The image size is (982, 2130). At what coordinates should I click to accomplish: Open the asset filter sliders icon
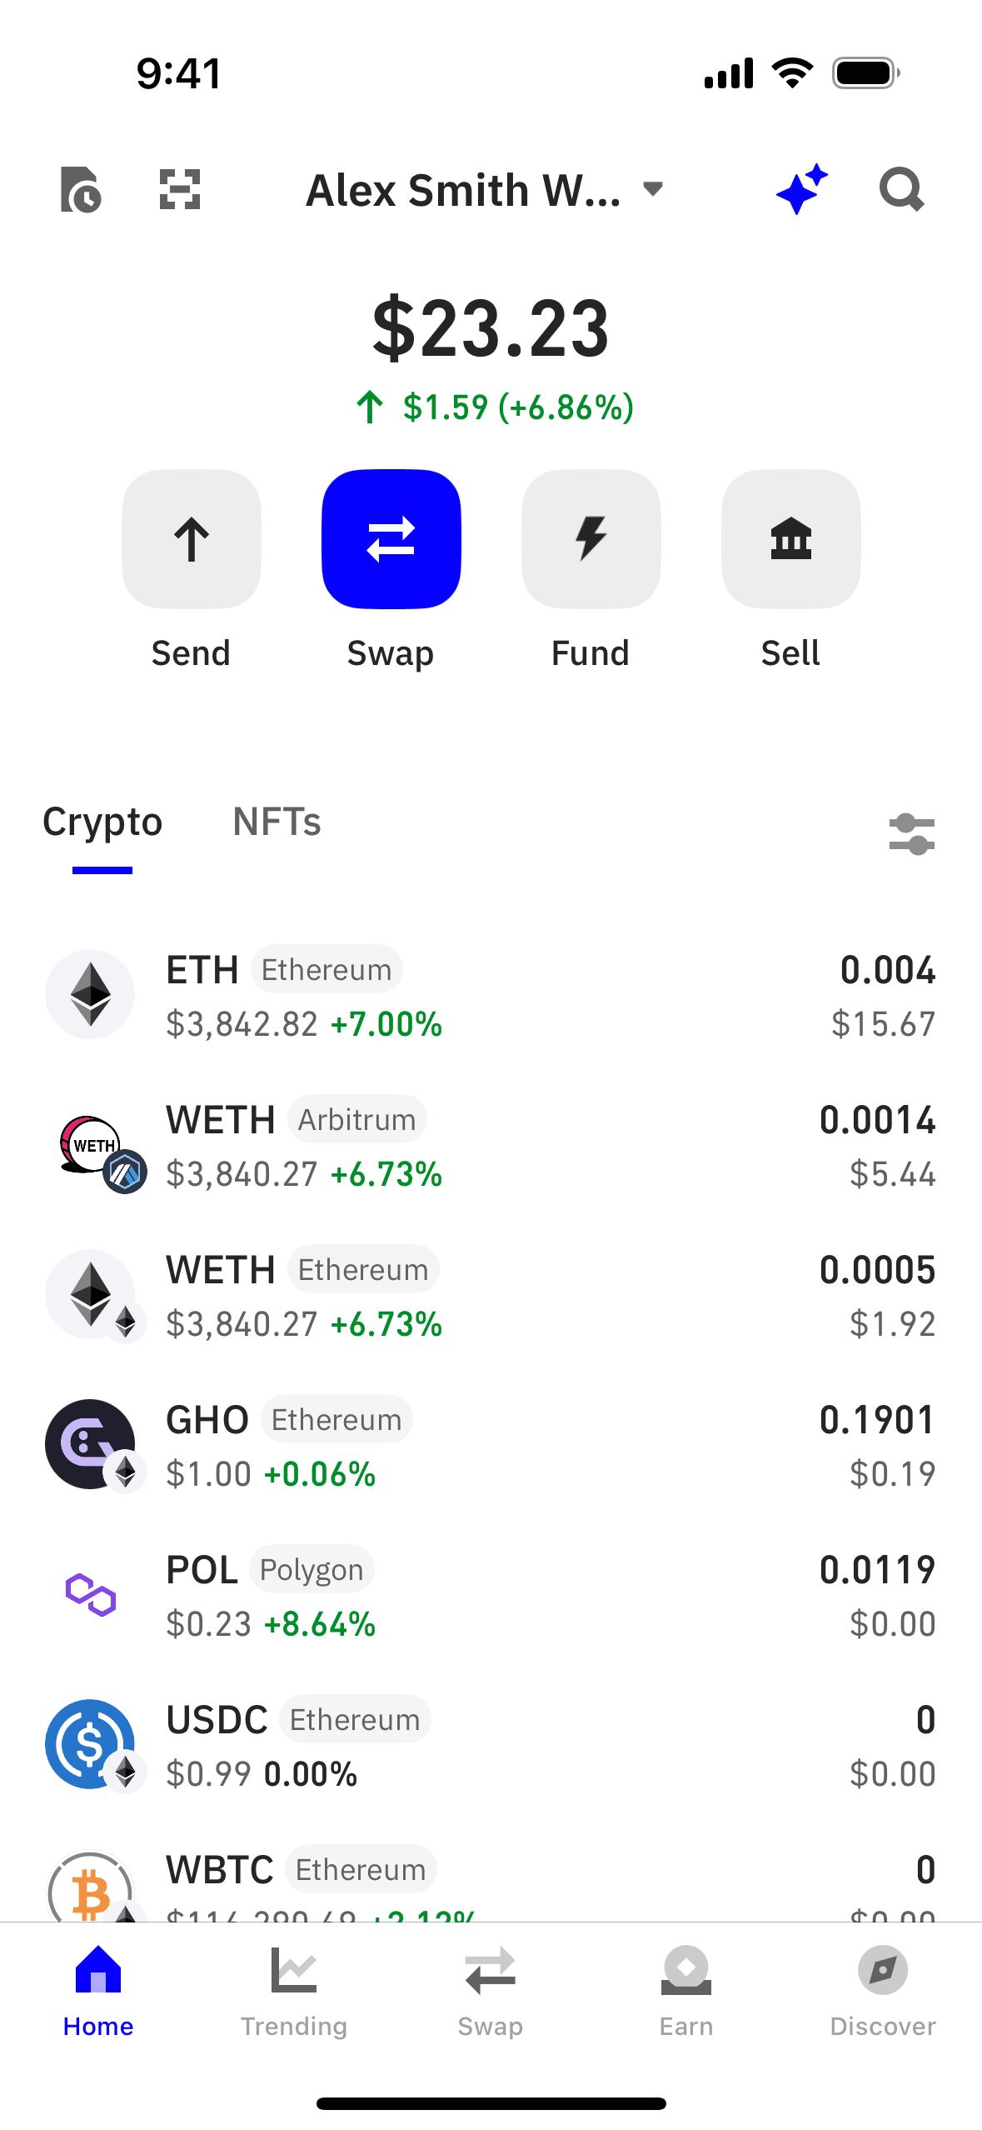pyautogui.click(x=911, y=834)
